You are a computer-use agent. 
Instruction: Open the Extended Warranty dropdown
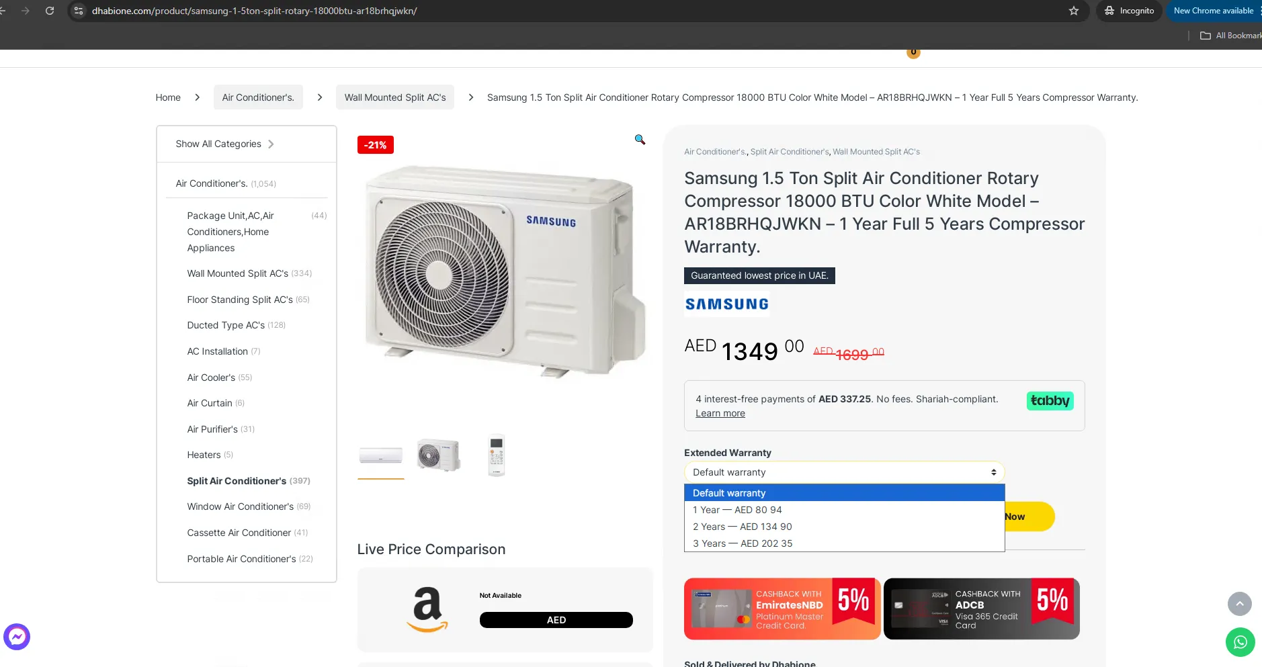point(843,472)
